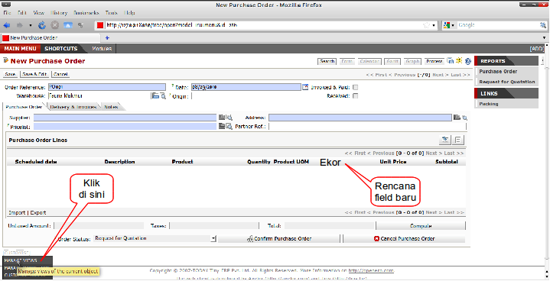Open the Purchase Order report link
This screenshot has height=281, width=550.
tap(499, 71)
